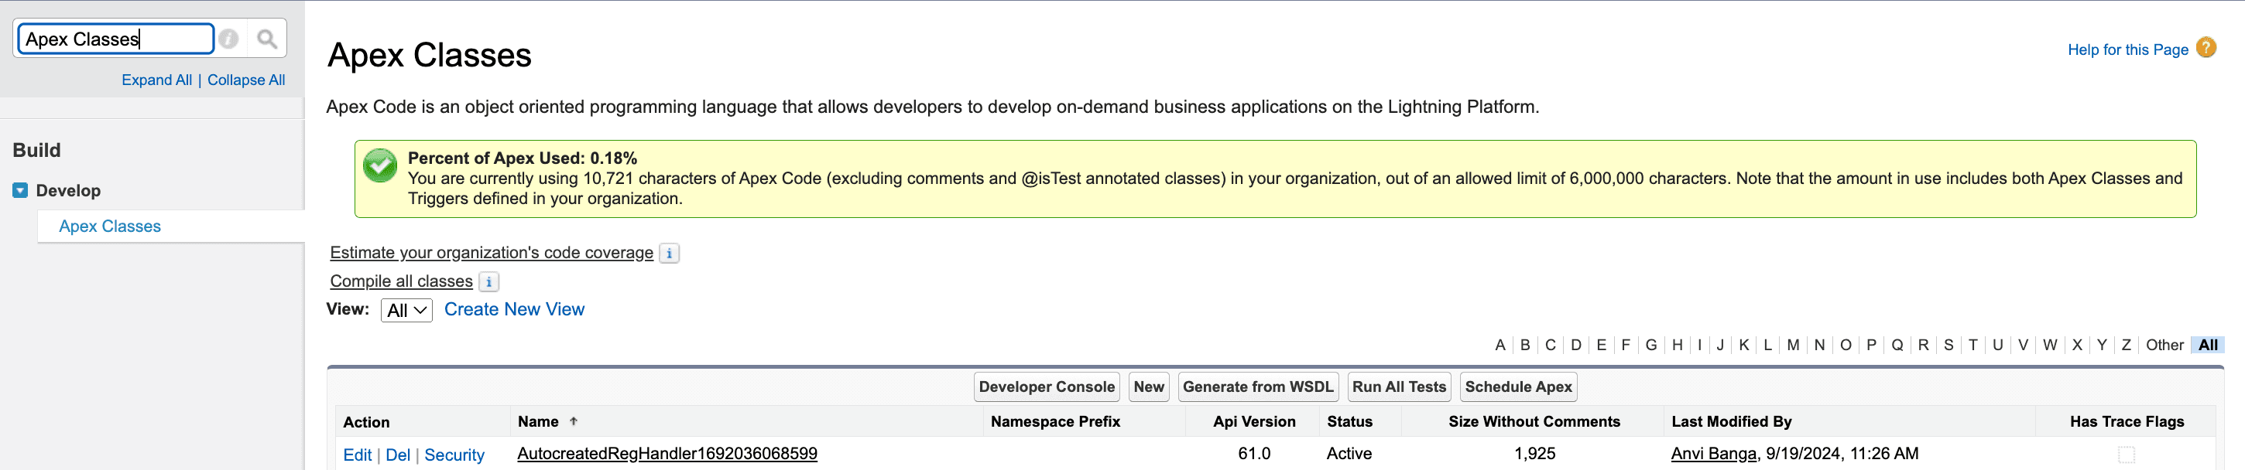This screenshot has height=470, width=2245.
Task: Click the New button to create class
Action: pyautogui.click(x=1149, y=387)
